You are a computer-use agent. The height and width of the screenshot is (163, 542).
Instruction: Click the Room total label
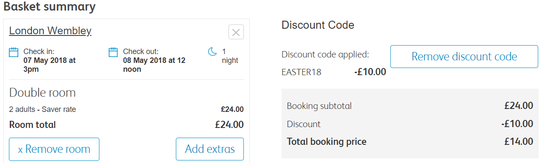pyautogui.click(x=32, y=125)
